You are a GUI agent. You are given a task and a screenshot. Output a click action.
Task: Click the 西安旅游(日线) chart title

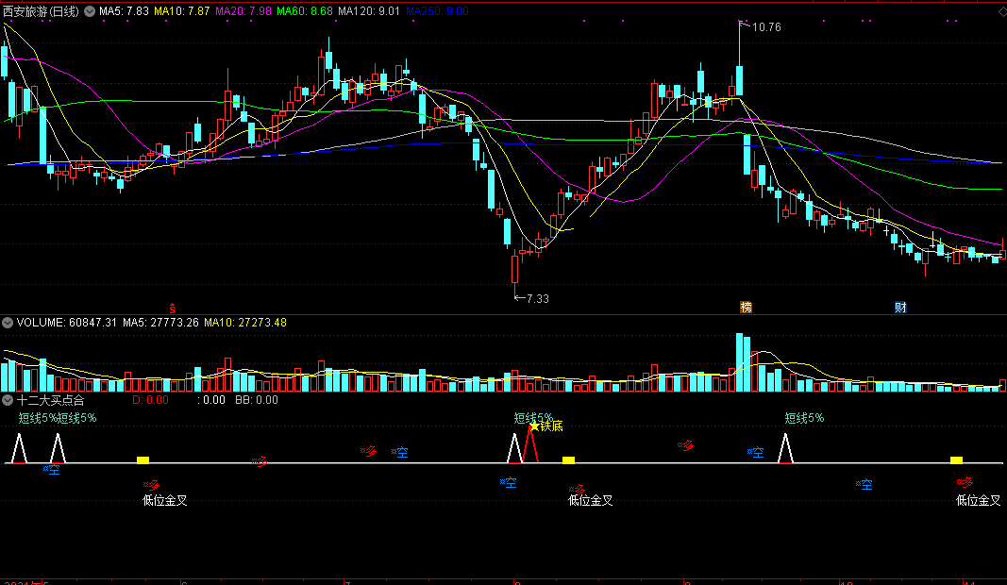pyautogui.click(x=42, y=11)
